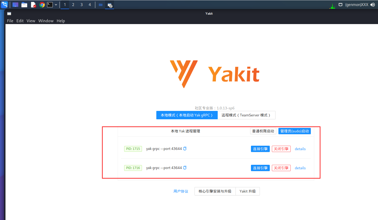Copy the command for PID 1716
Image resolution: width=378 pixels, height=220 pixels.
tap(185, 168)
